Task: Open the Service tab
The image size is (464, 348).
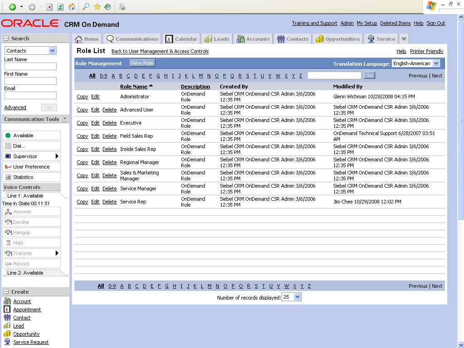Action: pyautogui.click(x=381, y=39)
